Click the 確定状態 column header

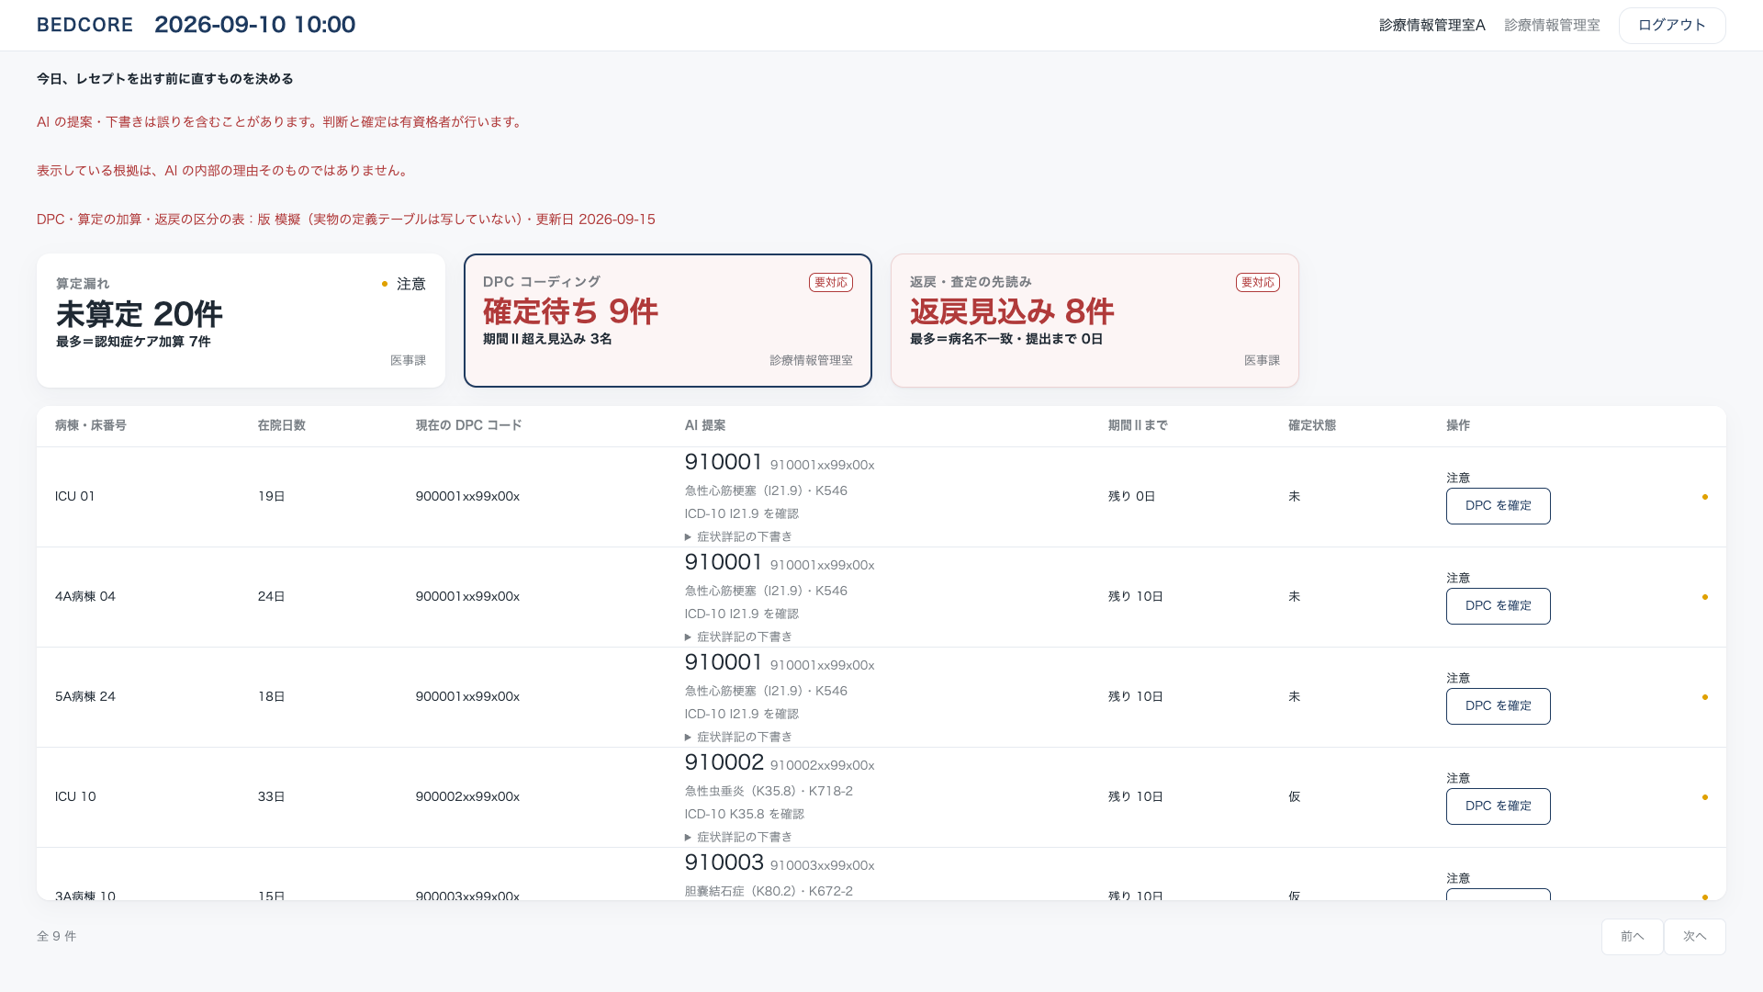click(1312, 425)
